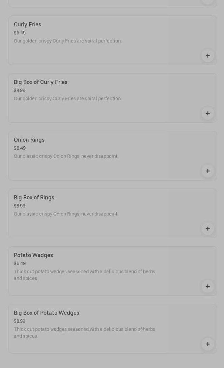Click description under Big Box of Curly Fries
The height and width of the screenshot is (368, 224).
67,99
